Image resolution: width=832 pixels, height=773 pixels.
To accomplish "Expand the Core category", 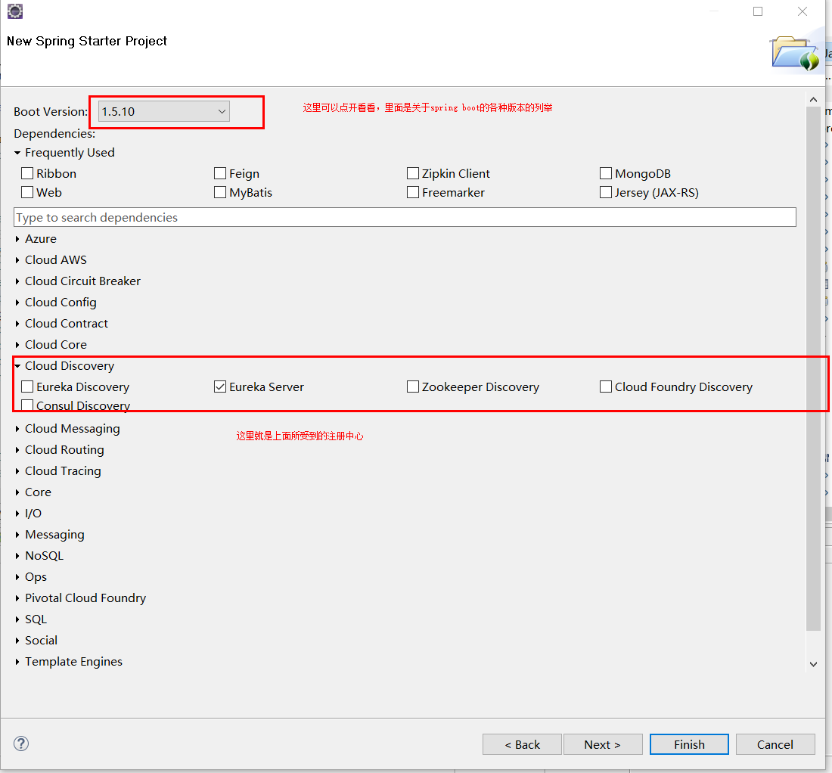I will [17, 492].
